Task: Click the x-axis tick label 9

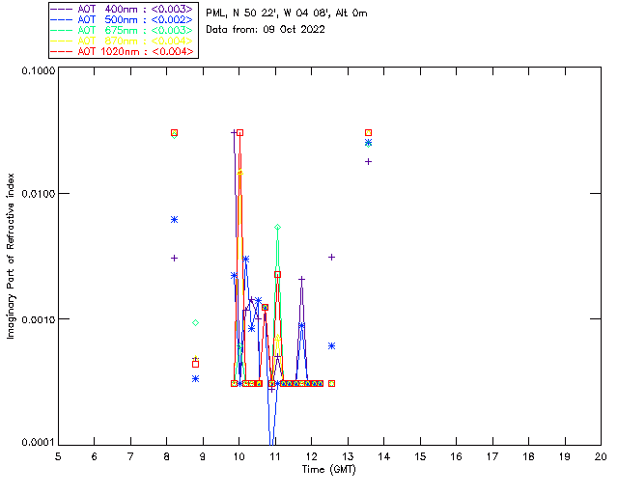Action: pos(203,456)
